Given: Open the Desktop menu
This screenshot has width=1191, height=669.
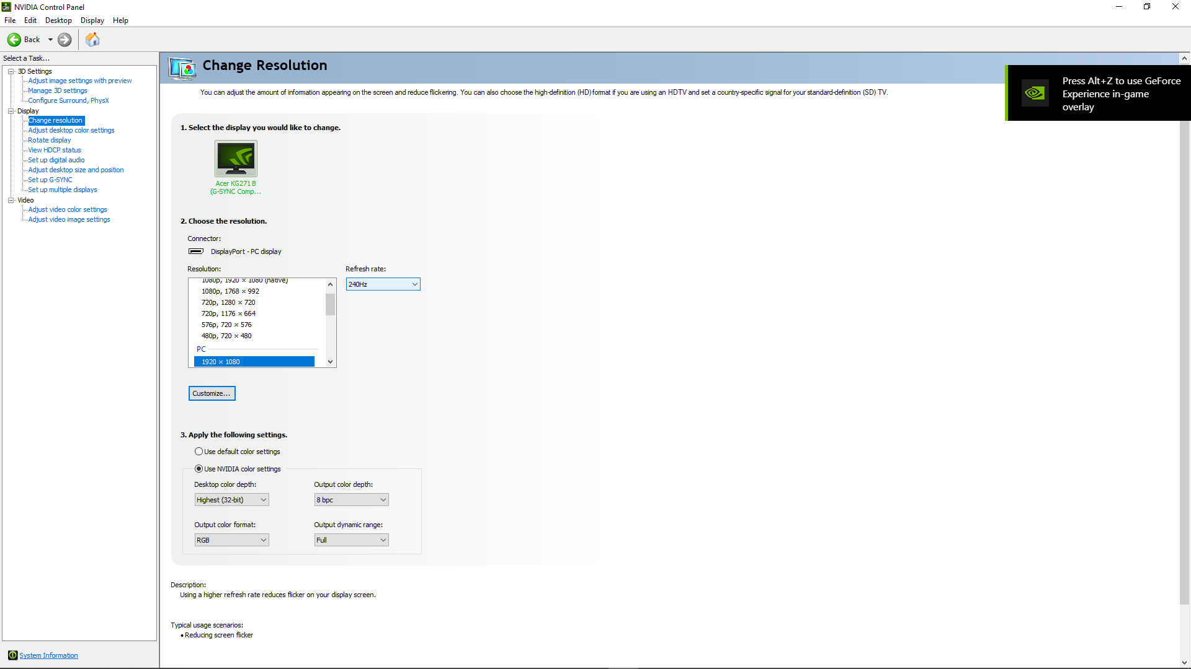Looking at the screenshot, I should point(58,20).
